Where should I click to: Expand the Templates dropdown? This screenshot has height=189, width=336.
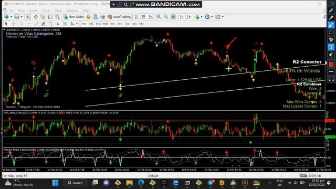tap(223, 17)
